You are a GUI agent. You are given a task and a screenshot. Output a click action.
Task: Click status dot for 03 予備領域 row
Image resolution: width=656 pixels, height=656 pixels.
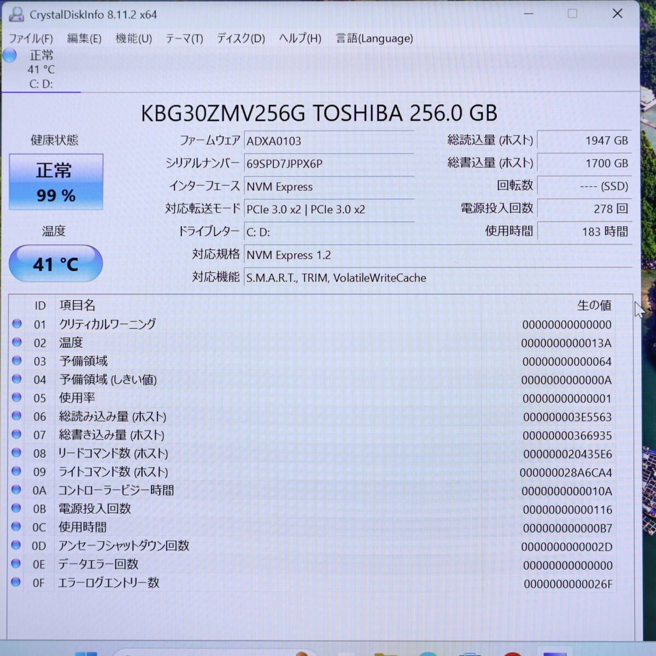pyautogui.click(x=17, y=360)
